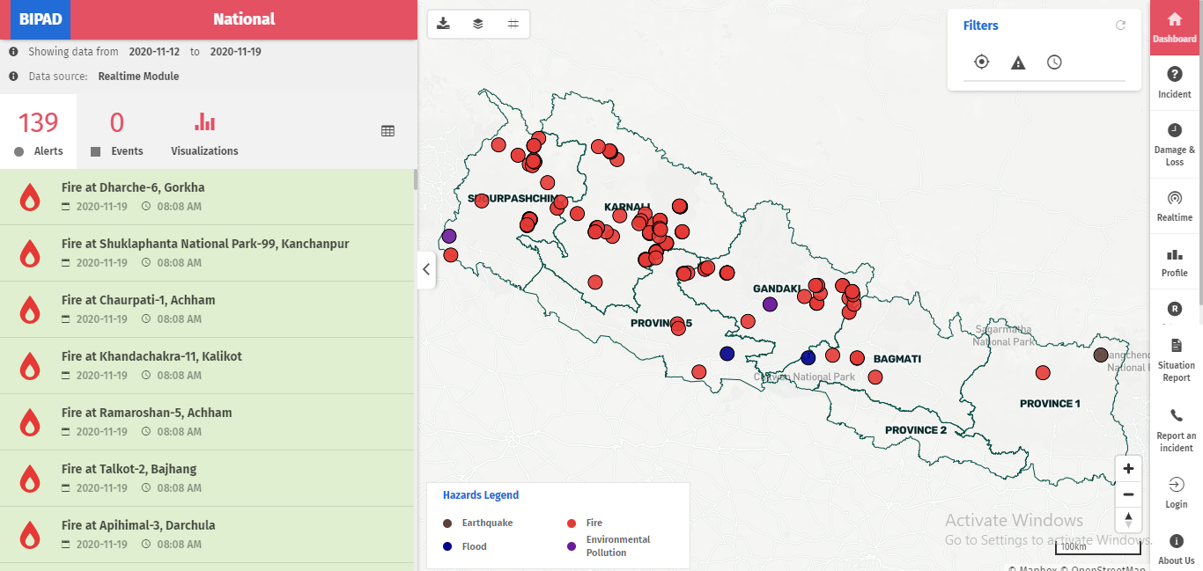The image size is (1203, 571).
Task: Reset filters with the refresh icon
Action: [x=1120, y=26]
